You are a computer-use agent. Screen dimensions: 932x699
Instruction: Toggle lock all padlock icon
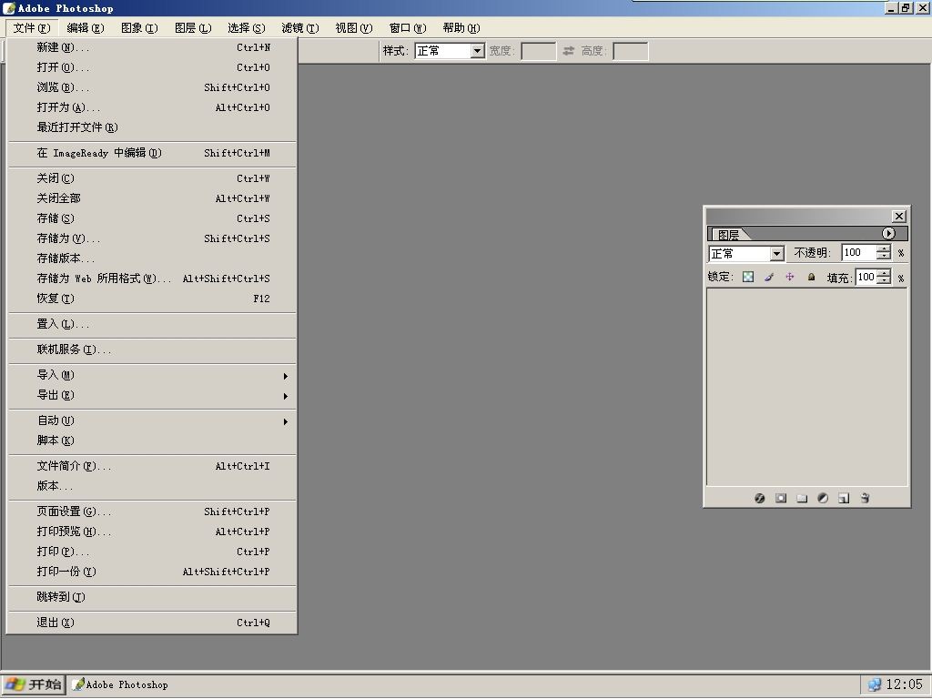(811, 277)
